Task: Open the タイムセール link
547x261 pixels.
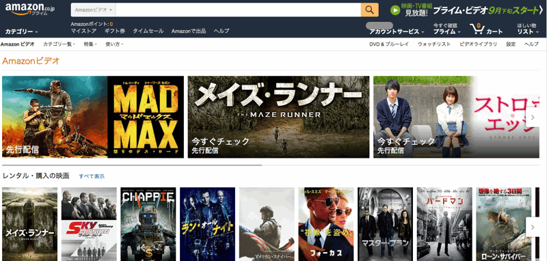Action: (148, 31)
